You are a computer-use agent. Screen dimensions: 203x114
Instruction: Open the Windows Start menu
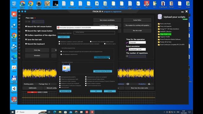pyautogui.click(x=13, y=112)
